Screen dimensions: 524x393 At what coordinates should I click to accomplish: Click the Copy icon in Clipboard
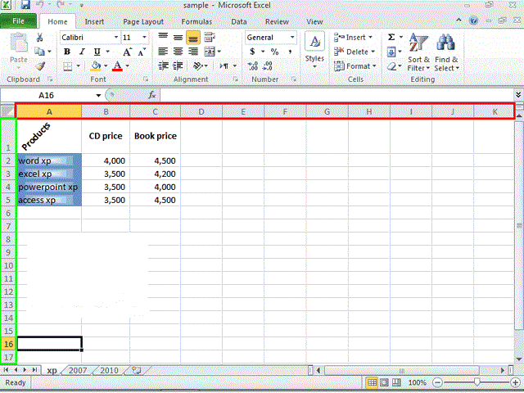[40, 52]
